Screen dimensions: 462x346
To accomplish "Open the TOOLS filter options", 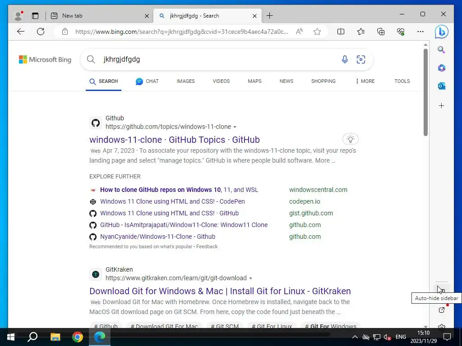I will click(x=402, y=81).
